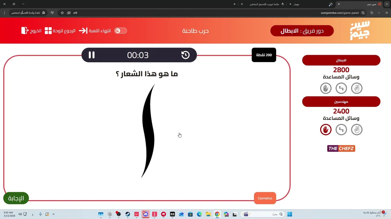Open Discord from the taskbar
The height and width of the screenshot is (219, 391).
point(145,214)
